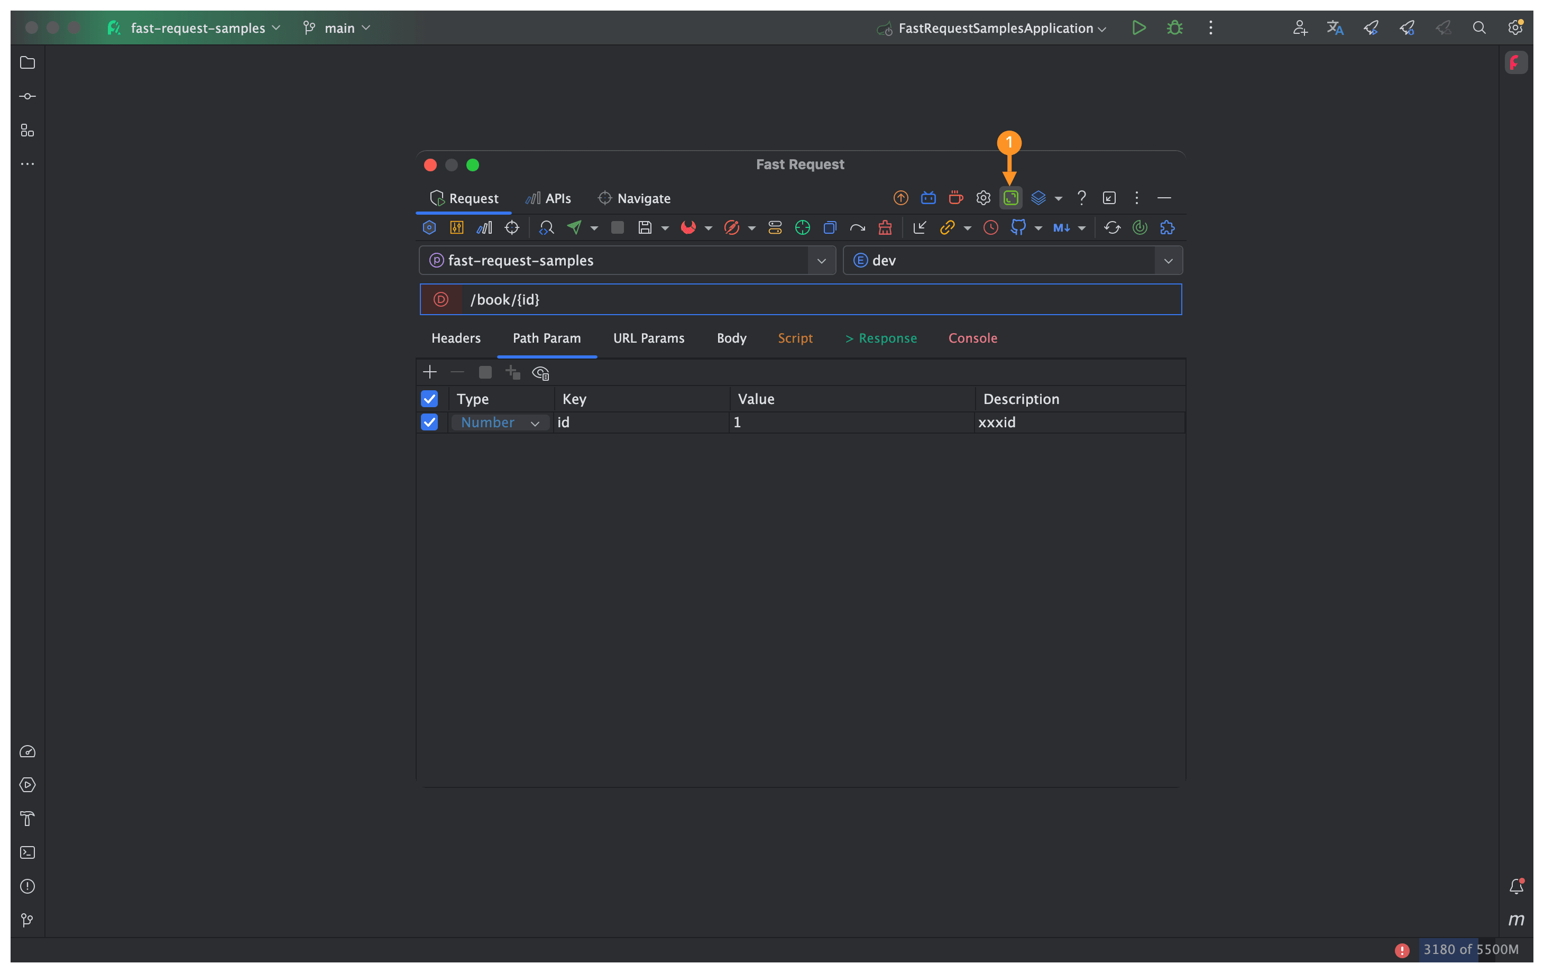The width and height of the screenshot is (1544, 973).
Task: Click the broom clear icon in toolbar
Action: pyautogui.click(x=885, y=228)
